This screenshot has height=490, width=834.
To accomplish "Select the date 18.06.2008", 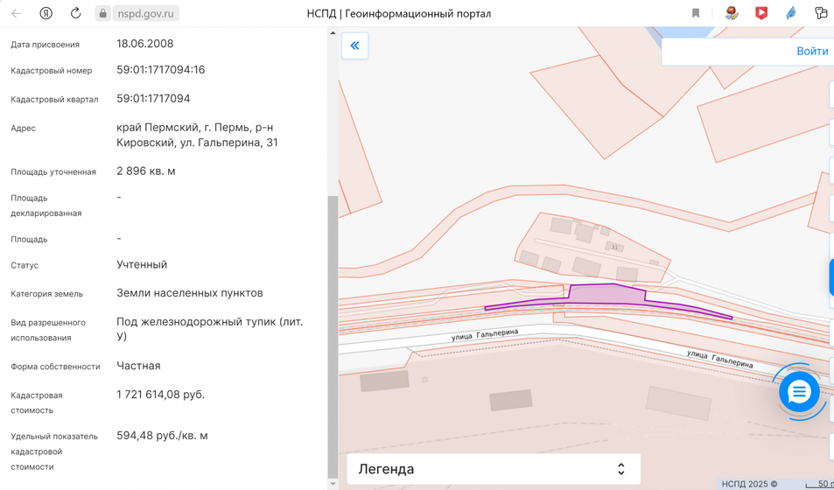I will point(145,44).
